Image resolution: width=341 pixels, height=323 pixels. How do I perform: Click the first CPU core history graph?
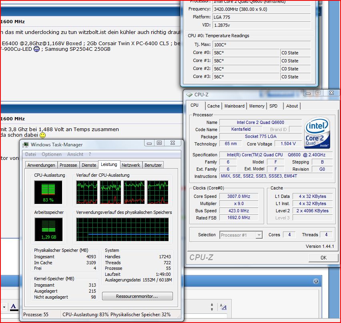[x=87, y=192]
